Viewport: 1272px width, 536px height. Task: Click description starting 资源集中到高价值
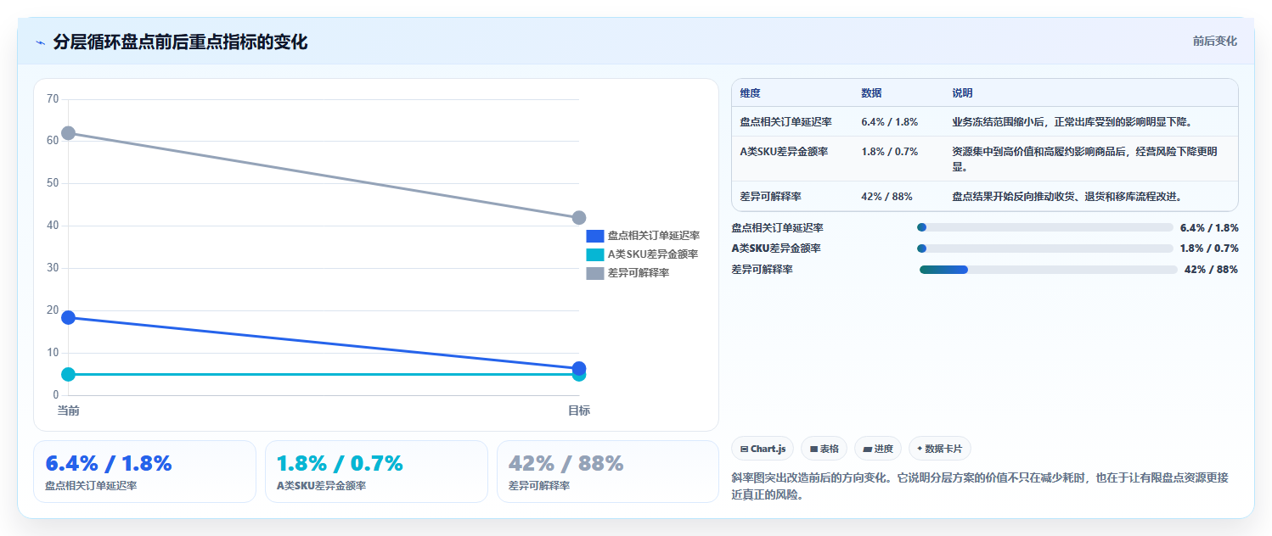pyautogui.click(x=1085, y=159)
